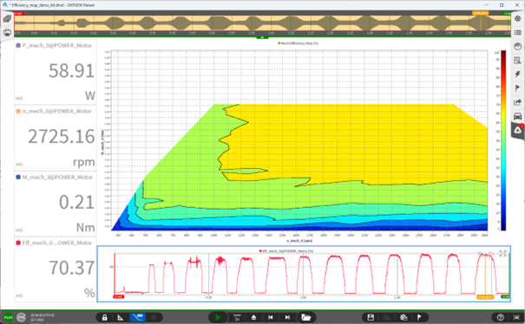Add an event flag marker in bottom bar
Image resolution: width=525 pixels, height=324 pixels.
419,317
